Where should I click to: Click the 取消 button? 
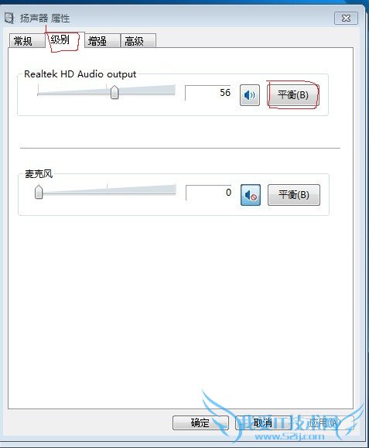pos(263,422)
